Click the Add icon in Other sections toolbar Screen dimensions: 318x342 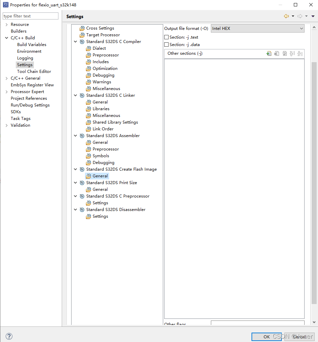[269, 53]
